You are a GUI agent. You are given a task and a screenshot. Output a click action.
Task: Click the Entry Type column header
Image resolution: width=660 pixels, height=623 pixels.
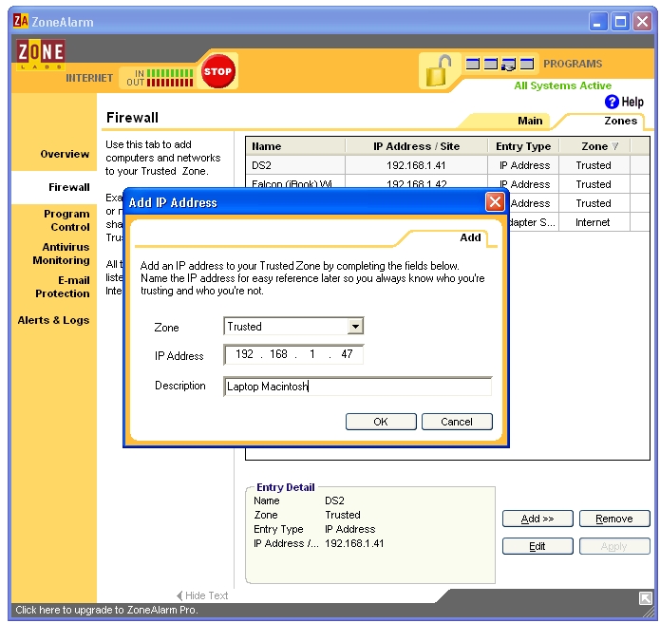click(x=523, y=146)
